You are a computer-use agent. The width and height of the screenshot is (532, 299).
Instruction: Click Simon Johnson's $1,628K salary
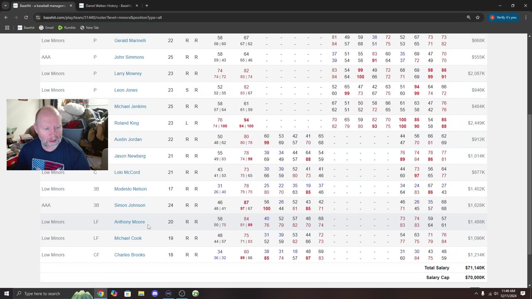point(476,205)
